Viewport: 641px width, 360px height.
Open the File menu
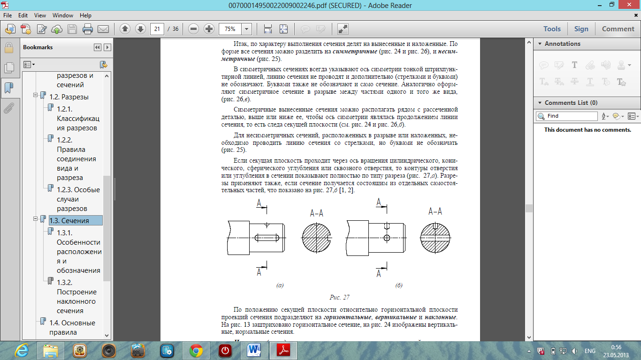[8, 15]
